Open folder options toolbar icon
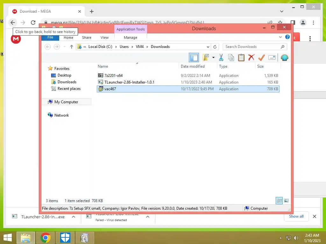Screen dimensions: 326x244 tap(206, 58)
